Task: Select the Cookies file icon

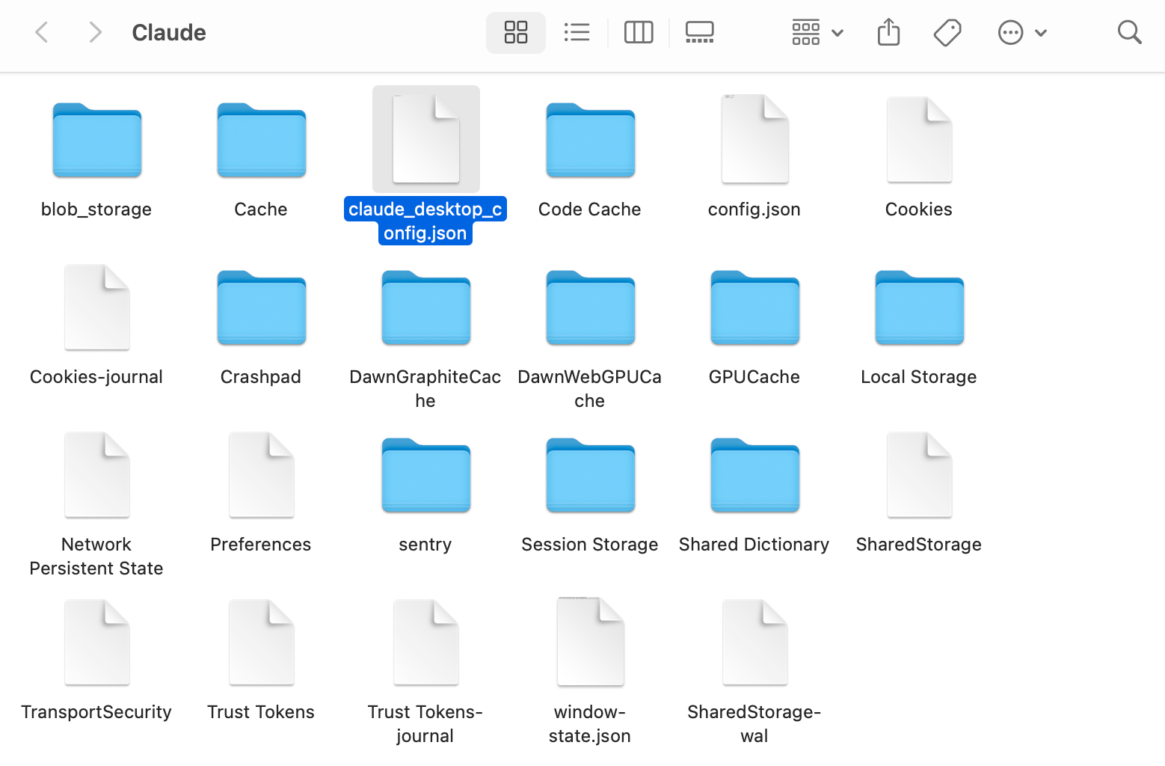Action: (920, 139)
